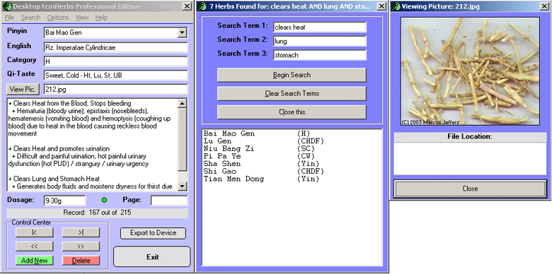Click scroll down arrow in herb description
The height and width of the screenshot is (274, 552).
(182, 186)
